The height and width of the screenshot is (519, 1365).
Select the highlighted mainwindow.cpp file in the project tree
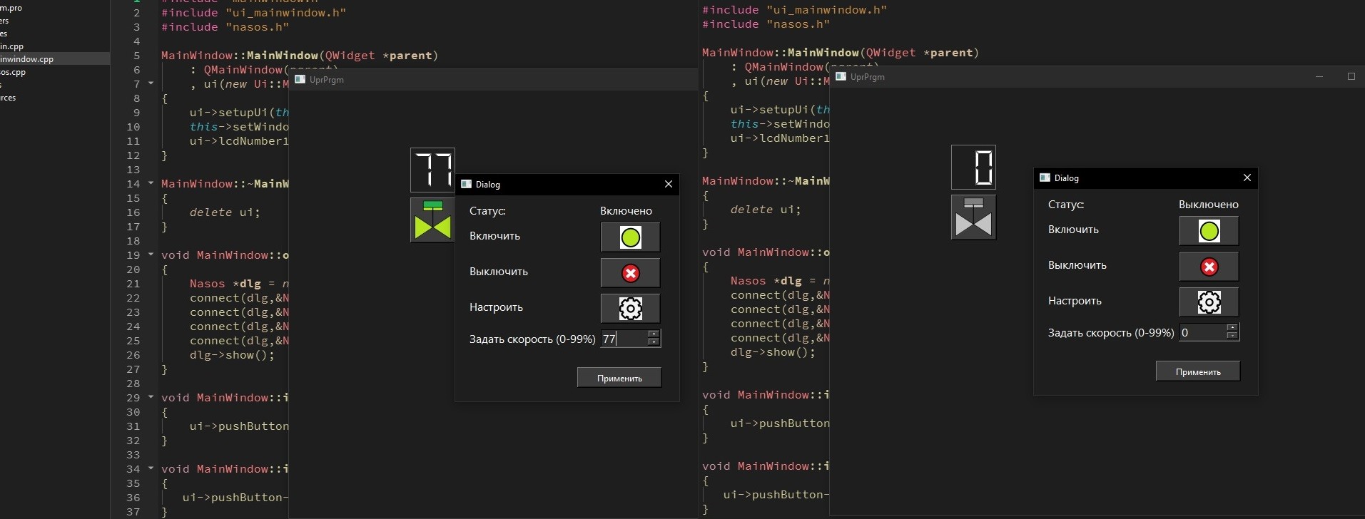pyautogui.click(x=27, y=59)
